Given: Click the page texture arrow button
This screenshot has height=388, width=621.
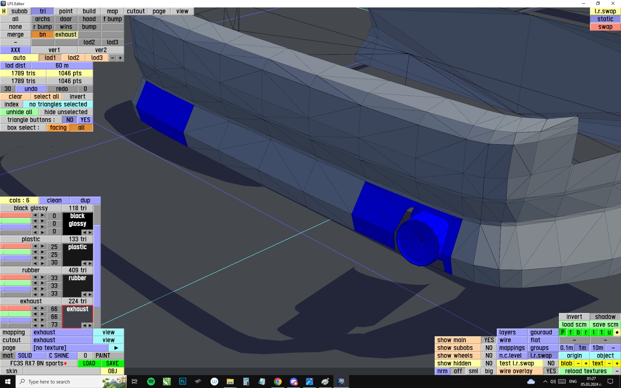Looking at the screenshot, I should click(116, 348).
